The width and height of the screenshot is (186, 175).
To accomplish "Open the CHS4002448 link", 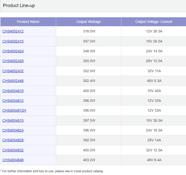I will pos(13,81).
